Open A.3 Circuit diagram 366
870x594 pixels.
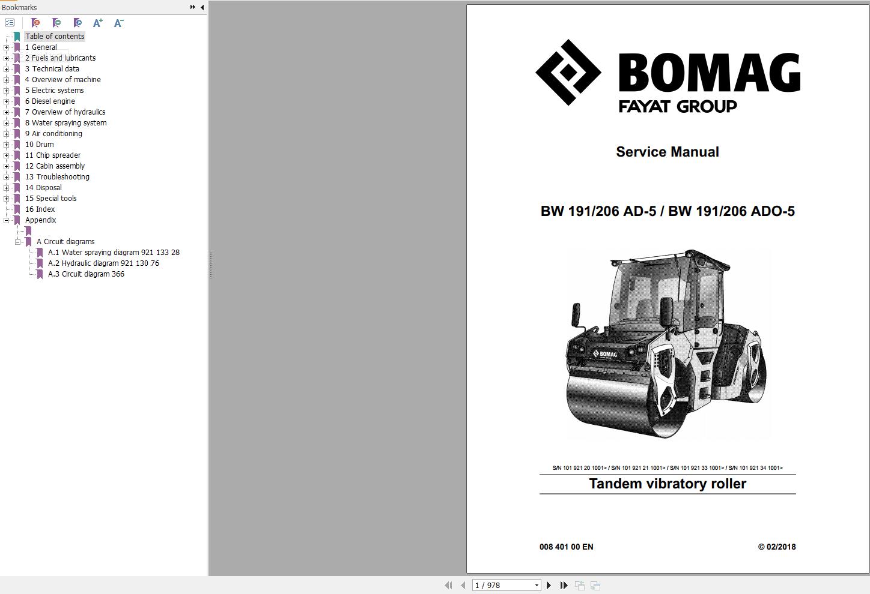click(x=86, y=274)
